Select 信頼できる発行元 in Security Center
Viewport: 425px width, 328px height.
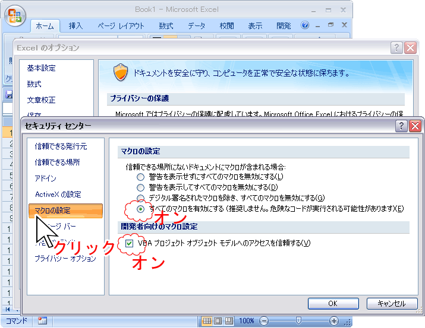(61, 147)
